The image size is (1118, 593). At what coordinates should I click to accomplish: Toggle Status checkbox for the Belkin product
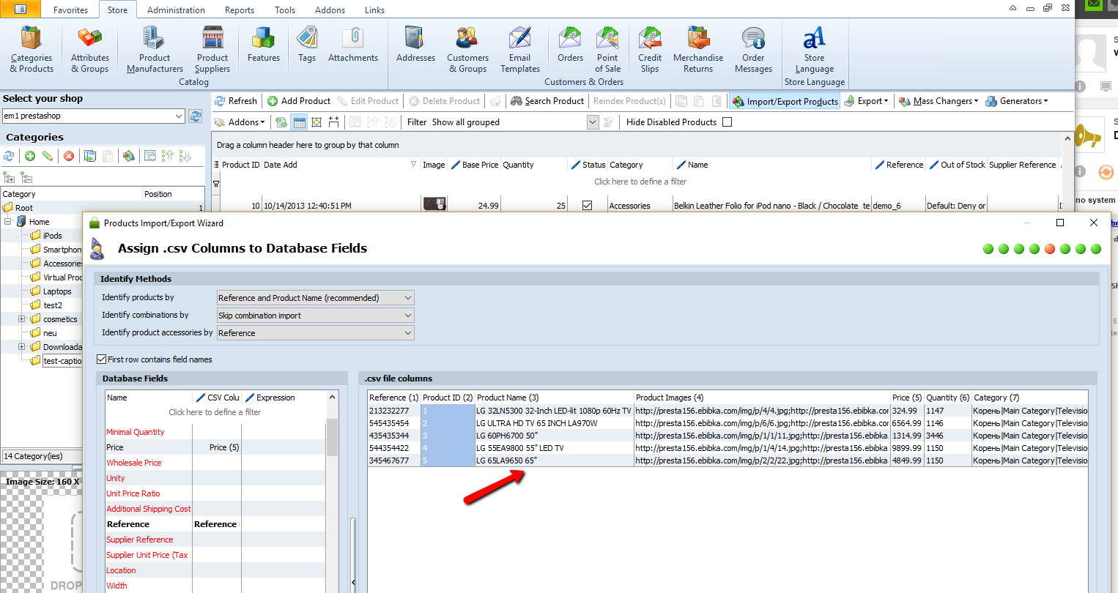point(587,206)
